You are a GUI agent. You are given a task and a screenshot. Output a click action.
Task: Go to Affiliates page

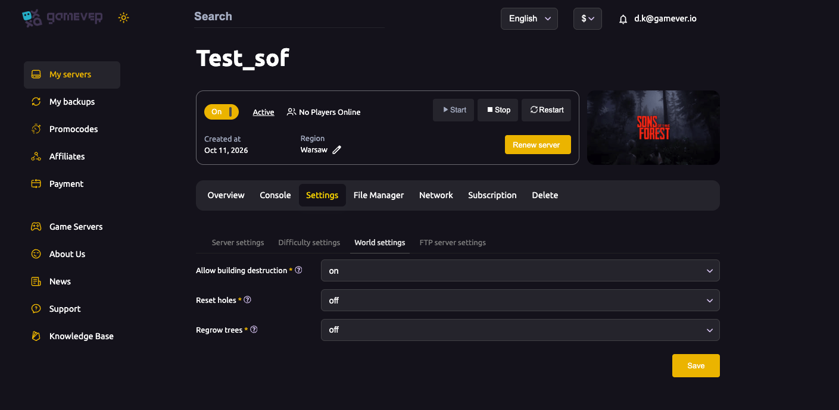click(x=67, y=157)
